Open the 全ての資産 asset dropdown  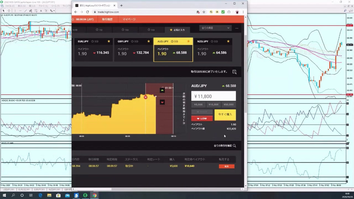pyautogui.click(x=215, y=28)
